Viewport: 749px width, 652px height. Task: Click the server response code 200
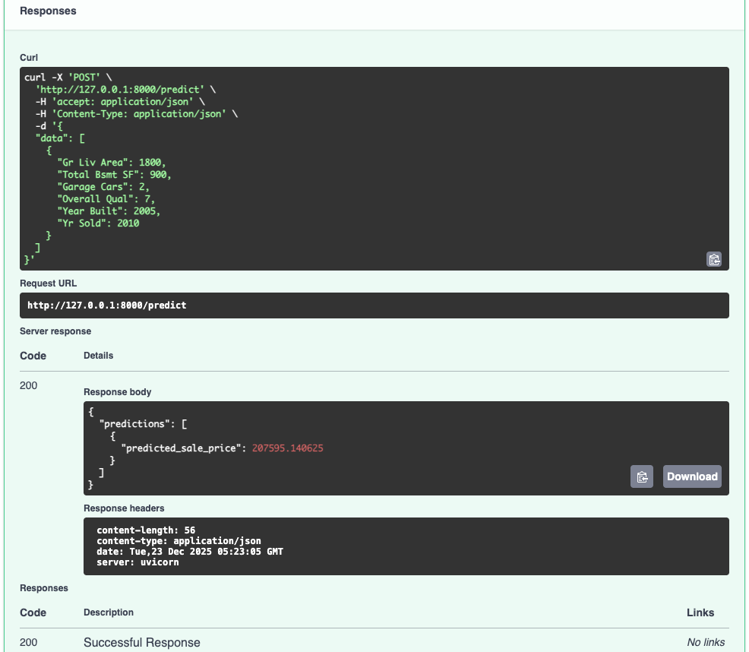tap(28, 385)
